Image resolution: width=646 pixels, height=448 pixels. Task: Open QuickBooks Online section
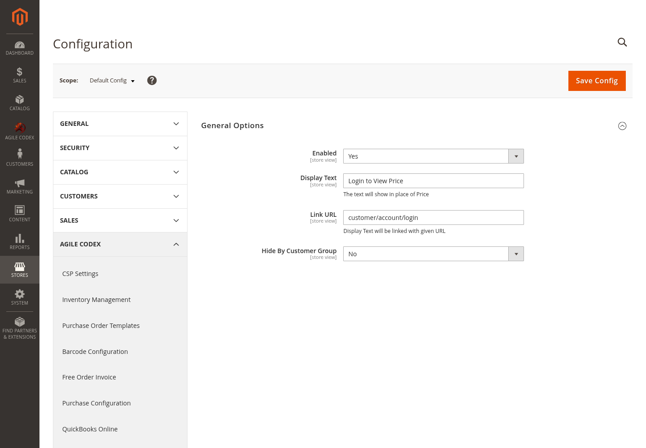coord(90,429)
